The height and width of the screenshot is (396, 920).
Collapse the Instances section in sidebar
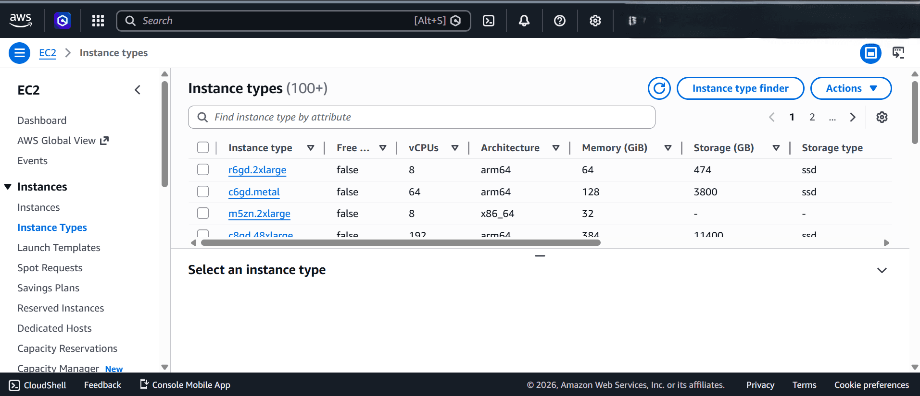coord(8,187)
